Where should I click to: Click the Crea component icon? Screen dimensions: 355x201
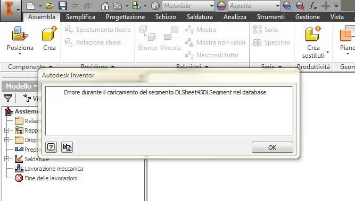coord(49,33)
